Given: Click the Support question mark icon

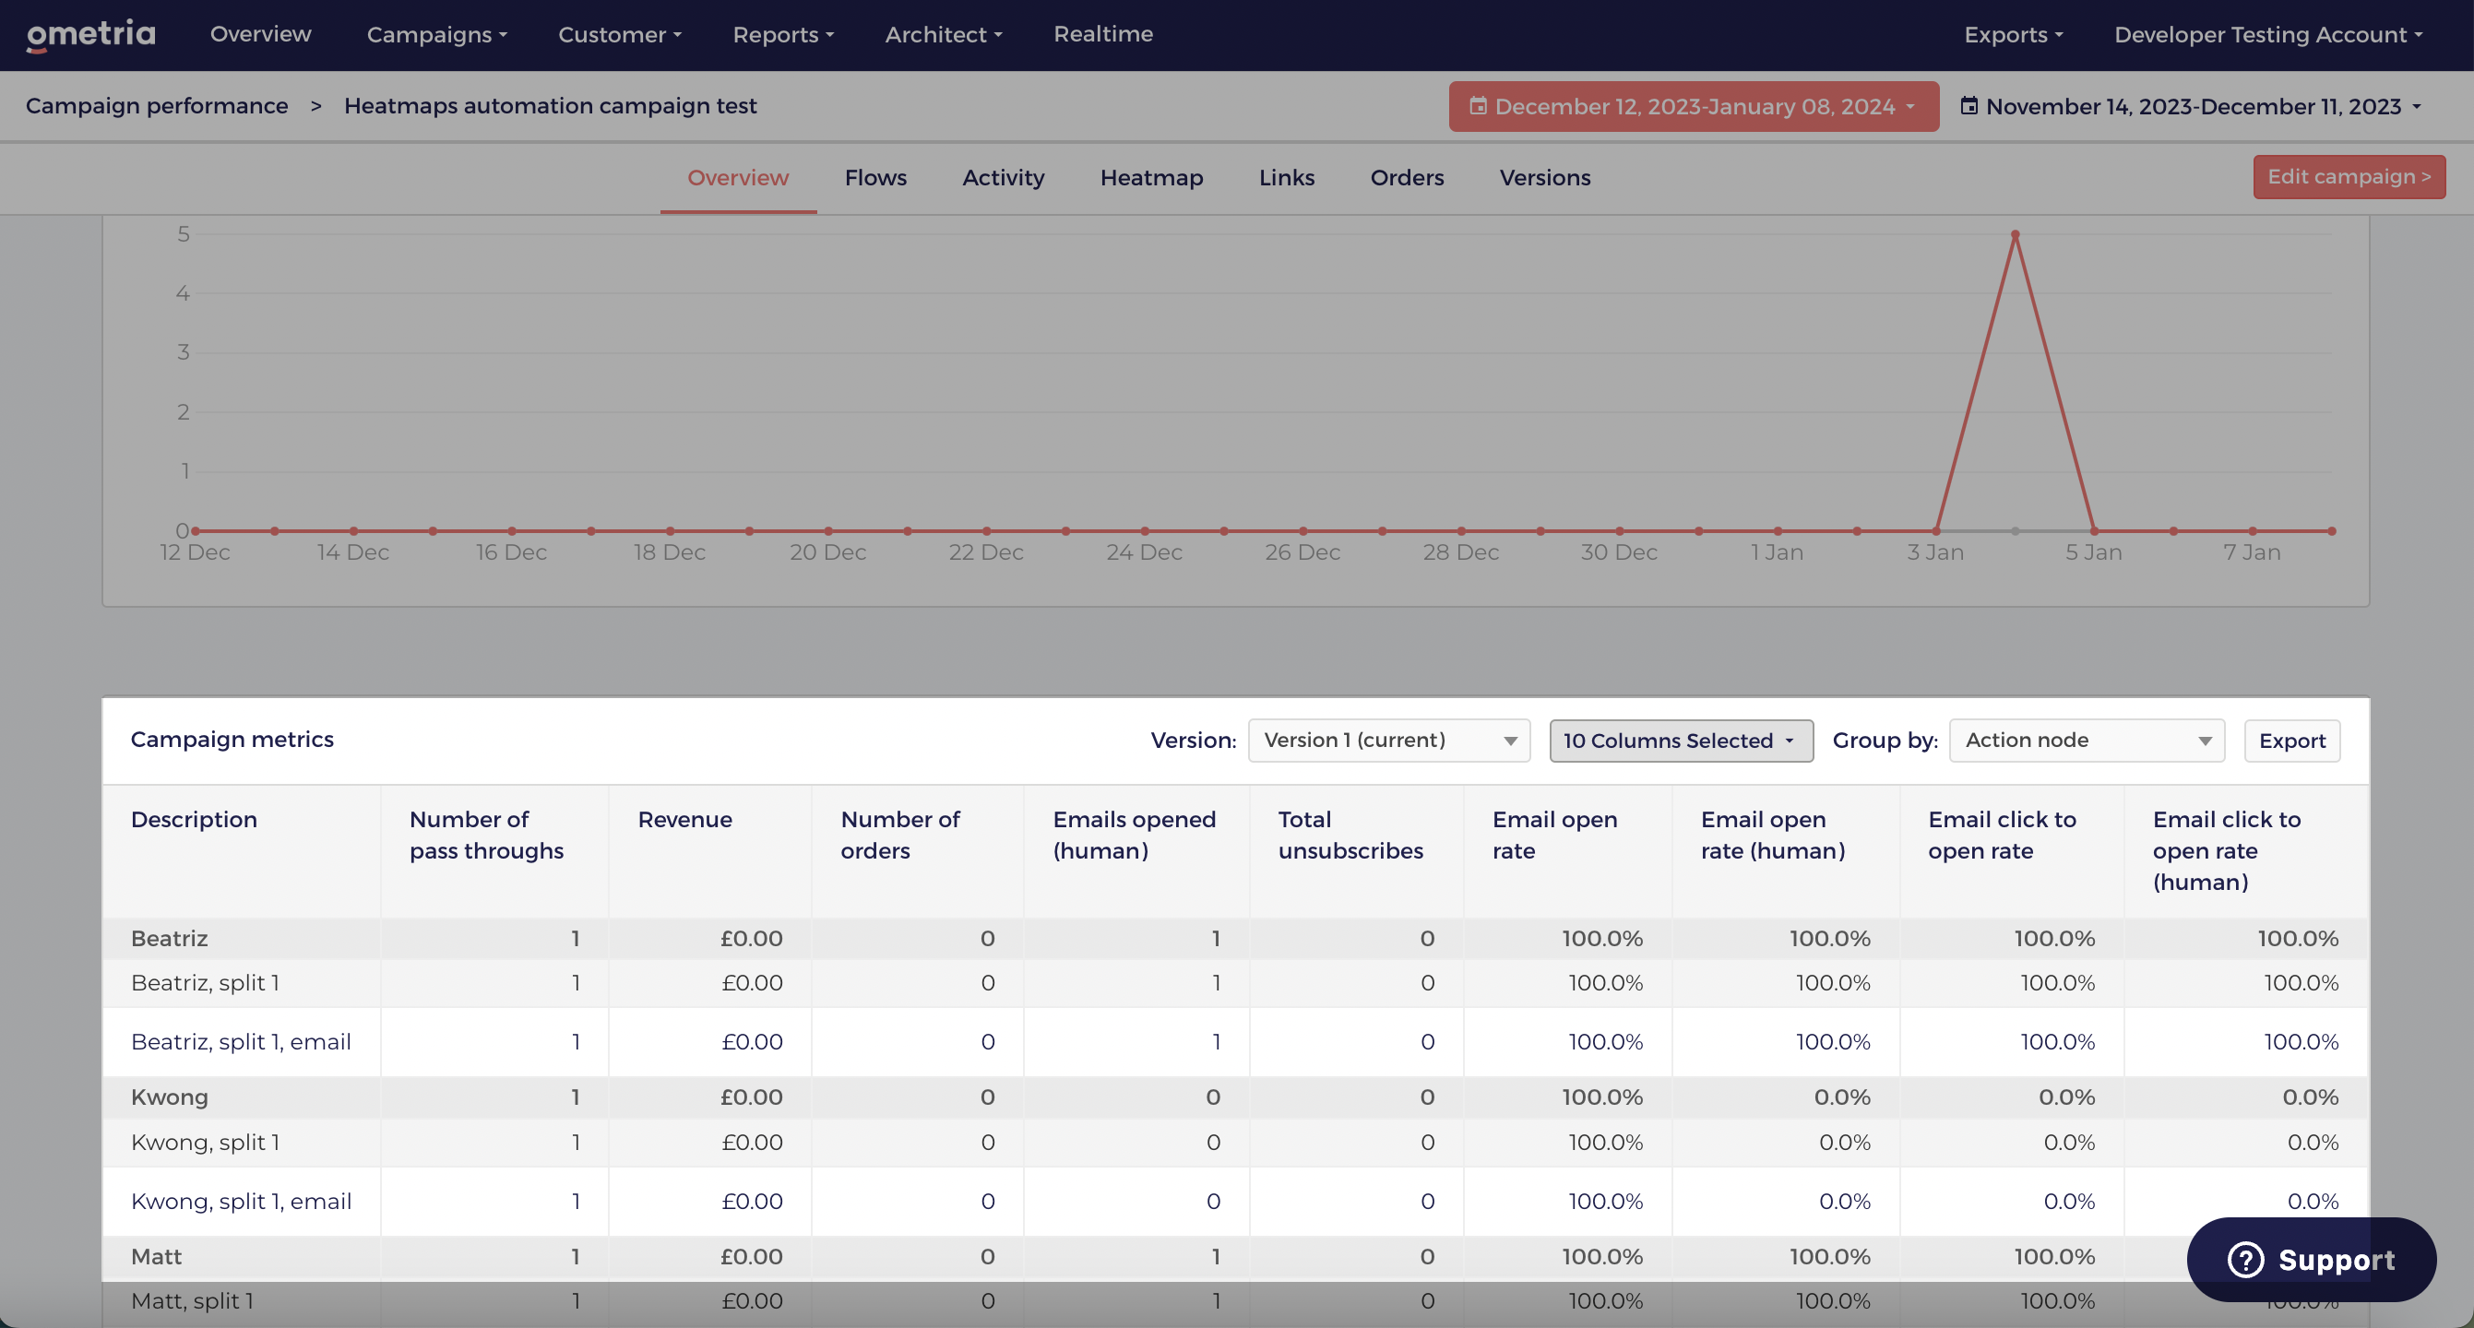Looking at the screenshot, I should (x=2245, y=1259).
